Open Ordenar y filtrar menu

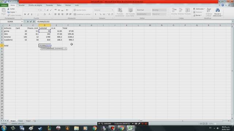point(209,12)
